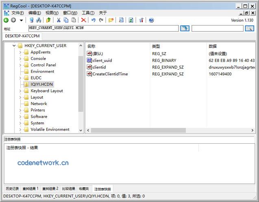Image resolution: width=259 pixels, height=202 pixels.
Task: Select the Layout key
Action: (37, 97)
